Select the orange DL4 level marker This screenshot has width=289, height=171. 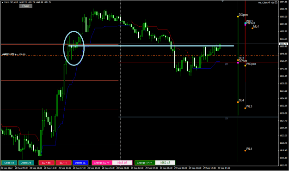(x=238, y=102)
